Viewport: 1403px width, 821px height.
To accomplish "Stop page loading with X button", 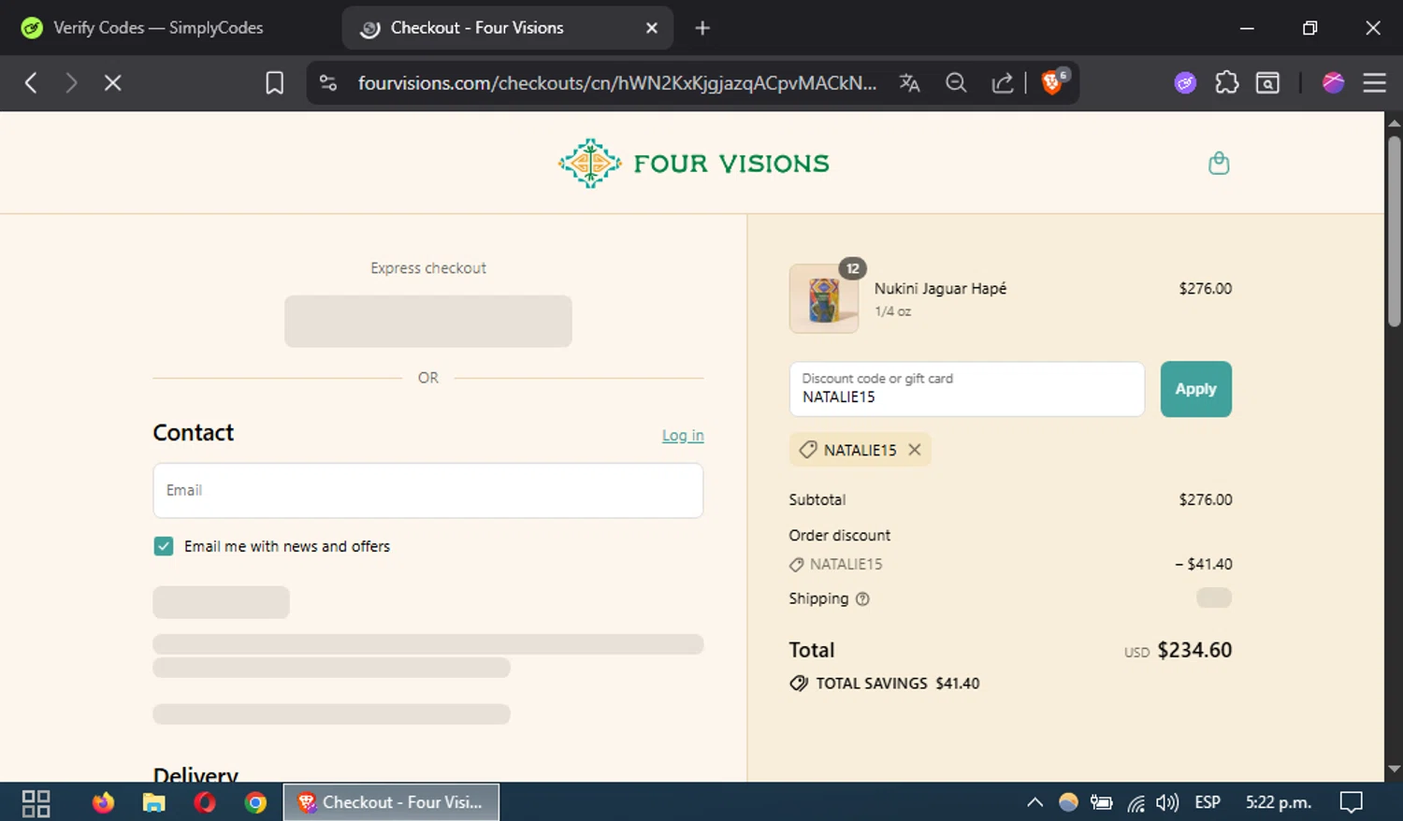I will tap(112, 83).
